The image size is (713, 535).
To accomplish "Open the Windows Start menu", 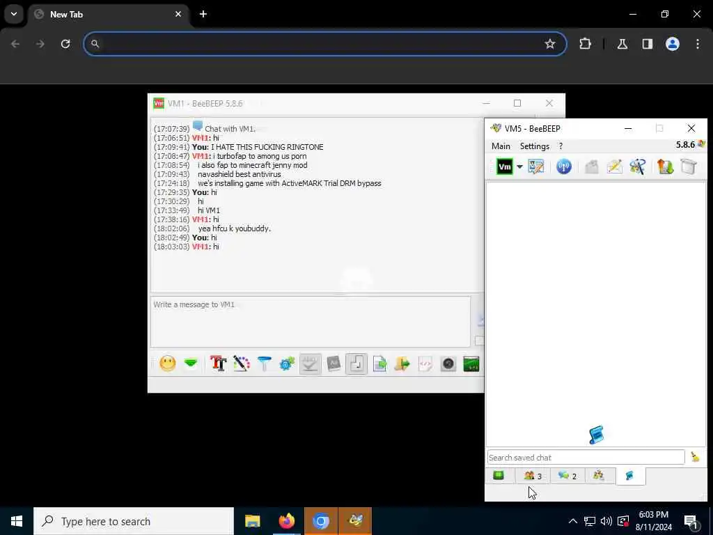I will coord(17,521).
